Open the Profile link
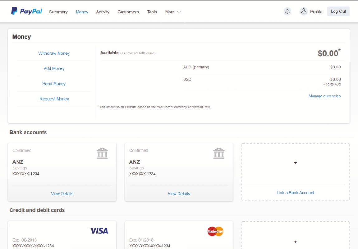Viewport: 358px width, 249px height. click(x=316, y=12)
